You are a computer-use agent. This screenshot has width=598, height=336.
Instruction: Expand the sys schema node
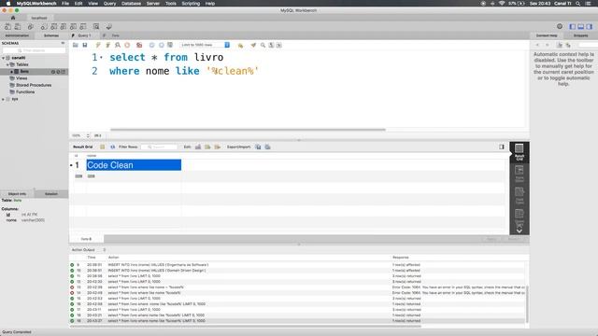pos(4,99)
